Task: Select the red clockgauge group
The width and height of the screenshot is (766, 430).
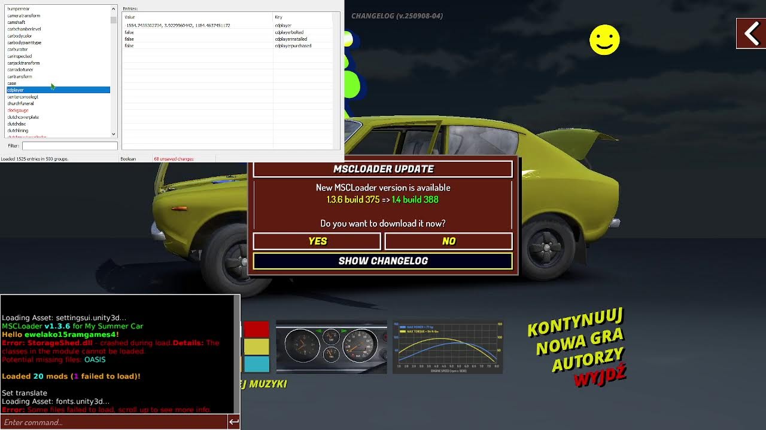Action: point(18,110)
